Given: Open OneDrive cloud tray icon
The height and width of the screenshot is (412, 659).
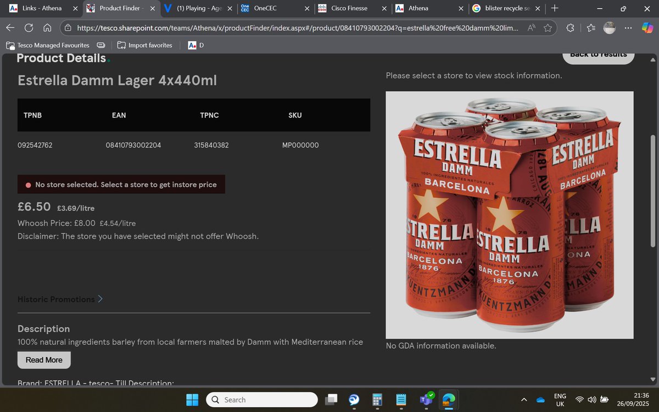Looking at the screenshot, I should coord(540,399).
